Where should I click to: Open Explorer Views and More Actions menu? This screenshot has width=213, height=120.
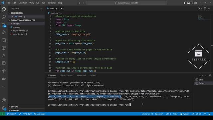pos(41,8)
